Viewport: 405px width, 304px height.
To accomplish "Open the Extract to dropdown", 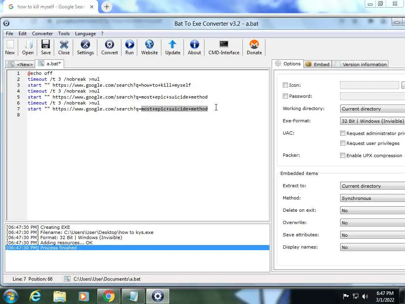I will (373, 186).
